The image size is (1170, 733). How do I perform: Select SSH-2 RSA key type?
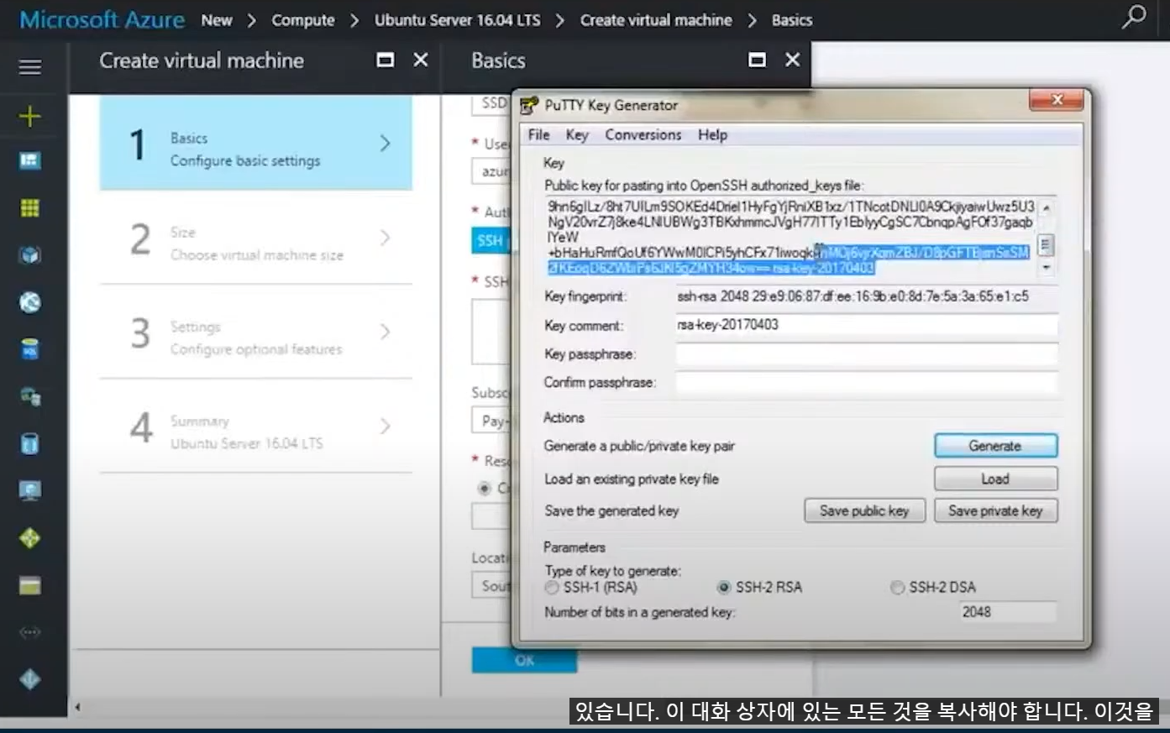pyautogui.click(x=724, y=588)
